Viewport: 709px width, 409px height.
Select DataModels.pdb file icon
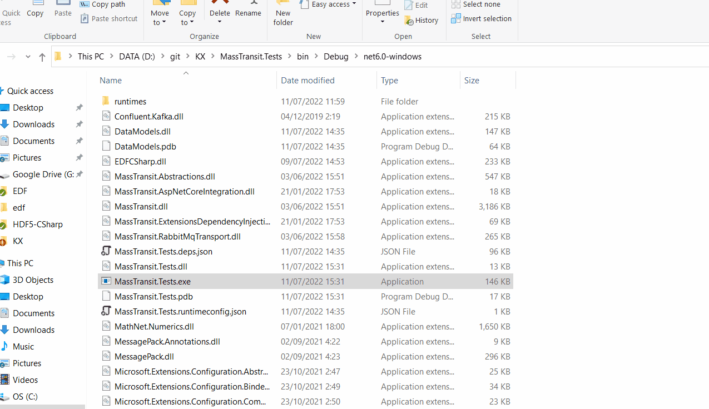(x=106, y=146)
